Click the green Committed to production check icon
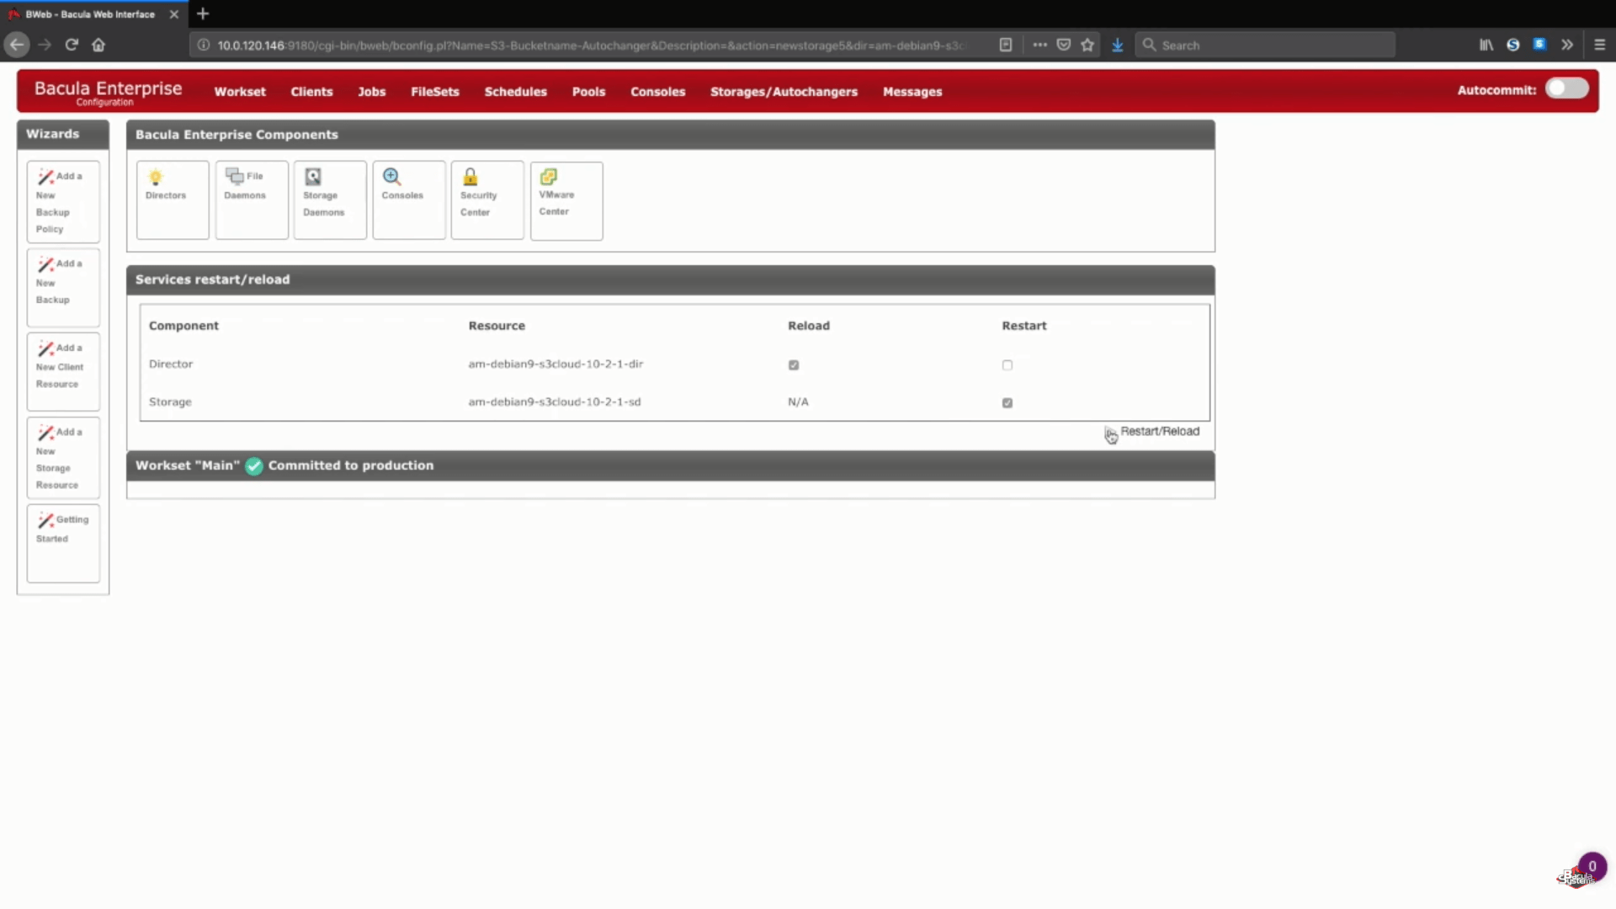 tap(254, 465)
